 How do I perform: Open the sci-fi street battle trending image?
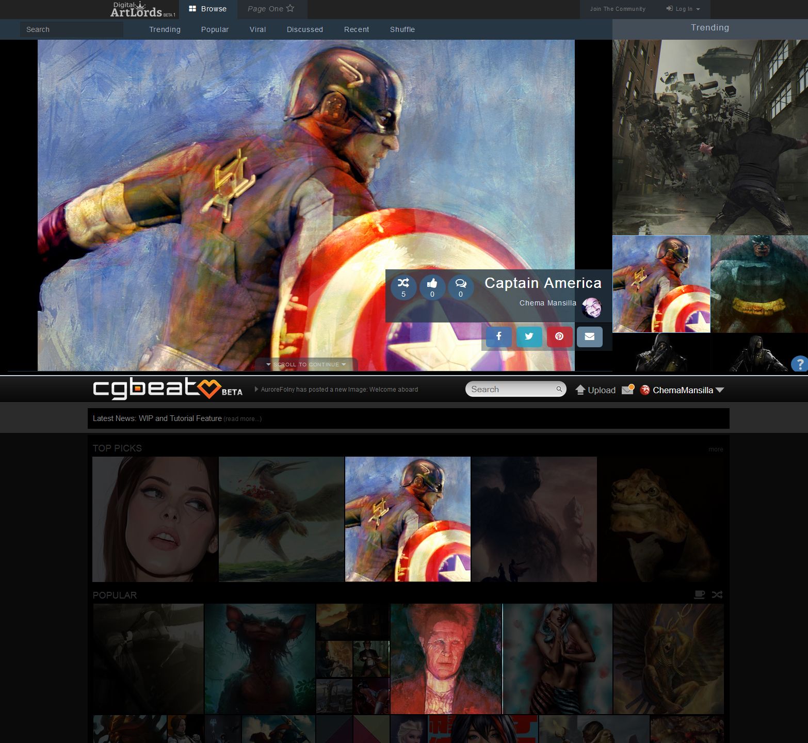click(x=710, y=137)
